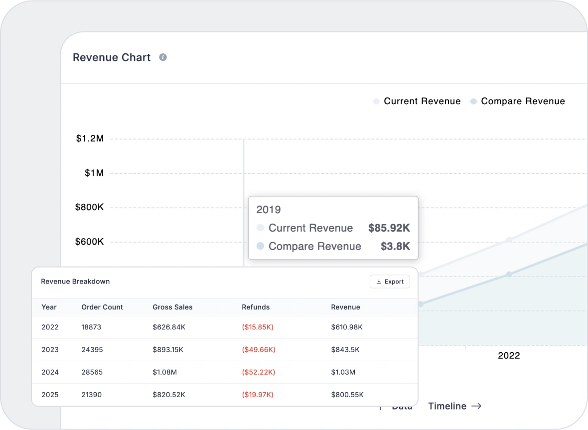Screen dimensions: 588x430
Task: Toggle the Current Revenue series via its legend entry
Action: (422, 101)
